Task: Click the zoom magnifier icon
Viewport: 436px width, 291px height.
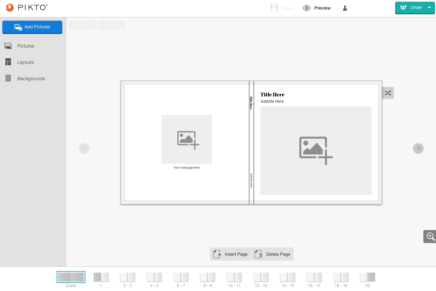Action: point(430,236)
